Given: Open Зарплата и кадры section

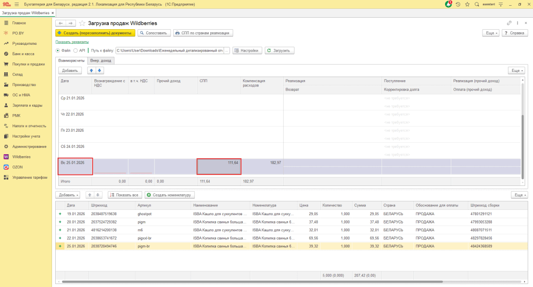Looking at the screenshot, I should [x=27, y=105].
